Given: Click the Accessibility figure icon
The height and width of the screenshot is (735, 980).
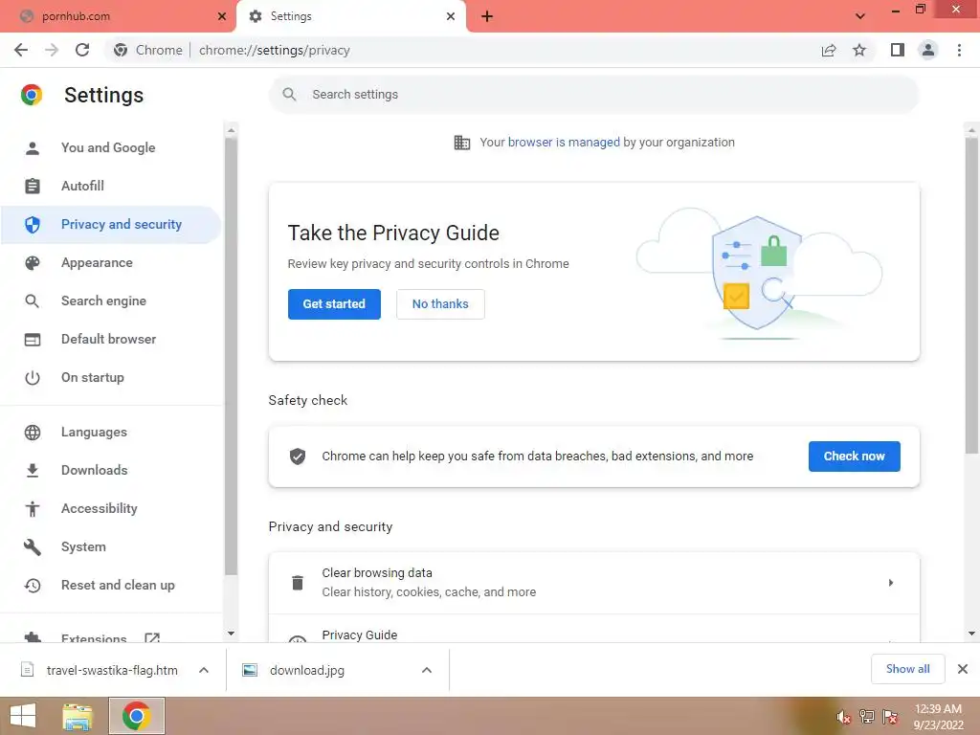Looking at the screenshot, I should 33,509.
